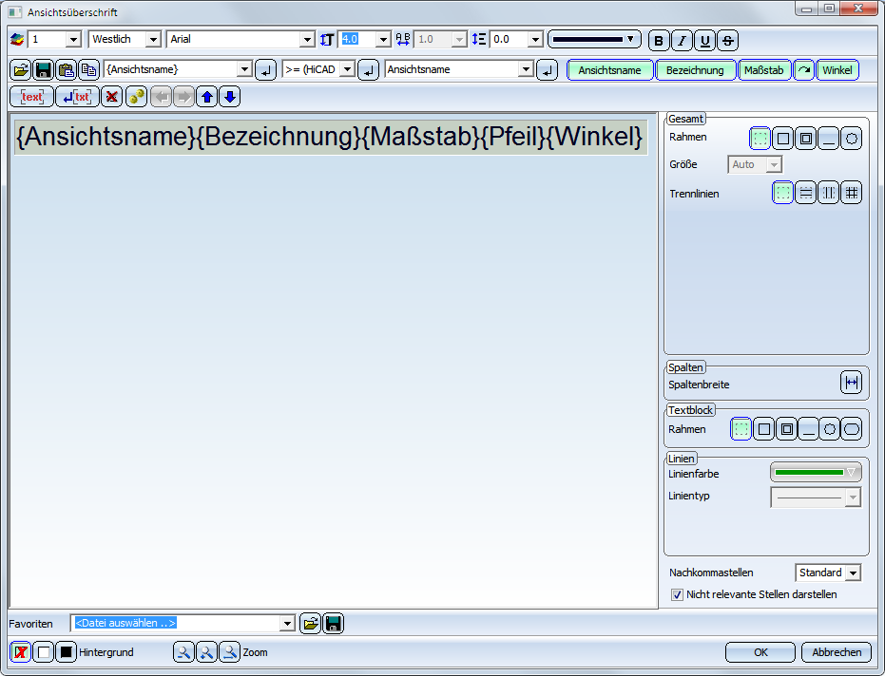Open the text color line dropdown

[x=594, y=40]
